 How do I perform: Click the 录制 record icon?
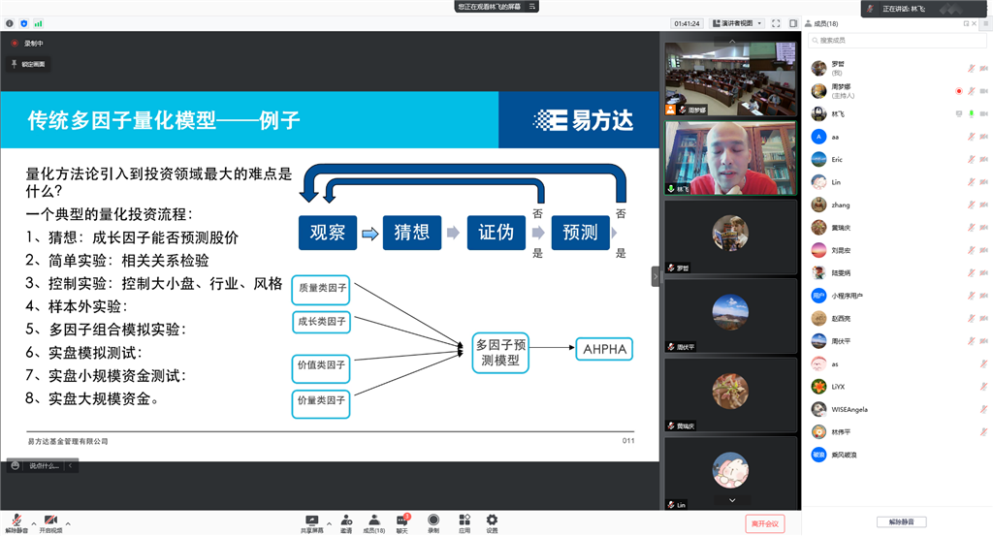point(433,522)
